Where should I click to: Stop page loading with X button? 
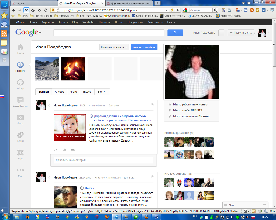tap(26, 10)
